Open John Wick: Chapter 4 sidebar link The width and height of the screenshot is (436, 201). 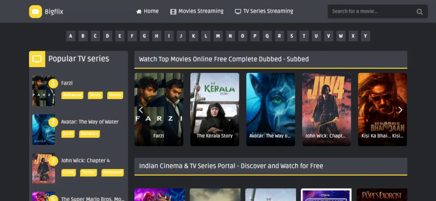pos(85,161)
